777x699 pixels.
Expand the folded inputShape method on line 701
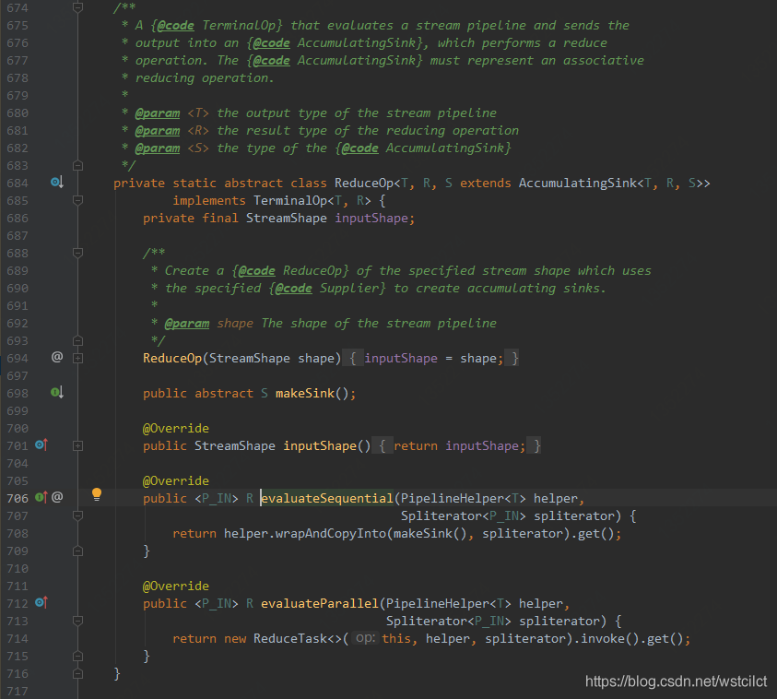click(x=77, y=445)
